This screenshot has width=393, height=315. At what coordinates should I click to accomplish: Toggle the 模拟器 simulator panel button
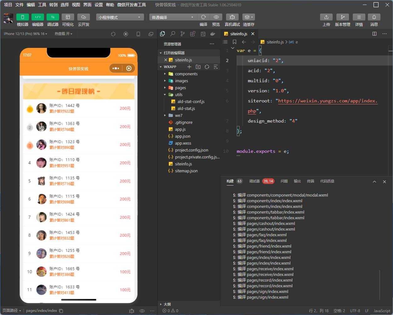23,17
